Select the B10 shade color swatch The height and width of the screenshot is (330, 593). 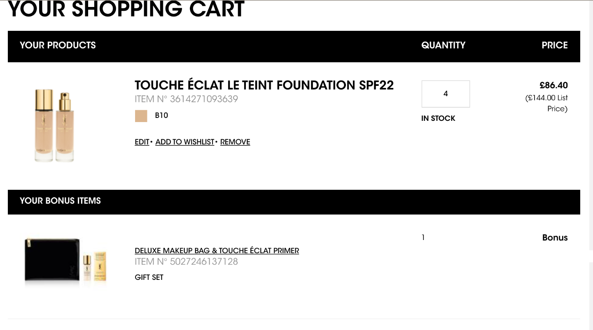(141, 116)
